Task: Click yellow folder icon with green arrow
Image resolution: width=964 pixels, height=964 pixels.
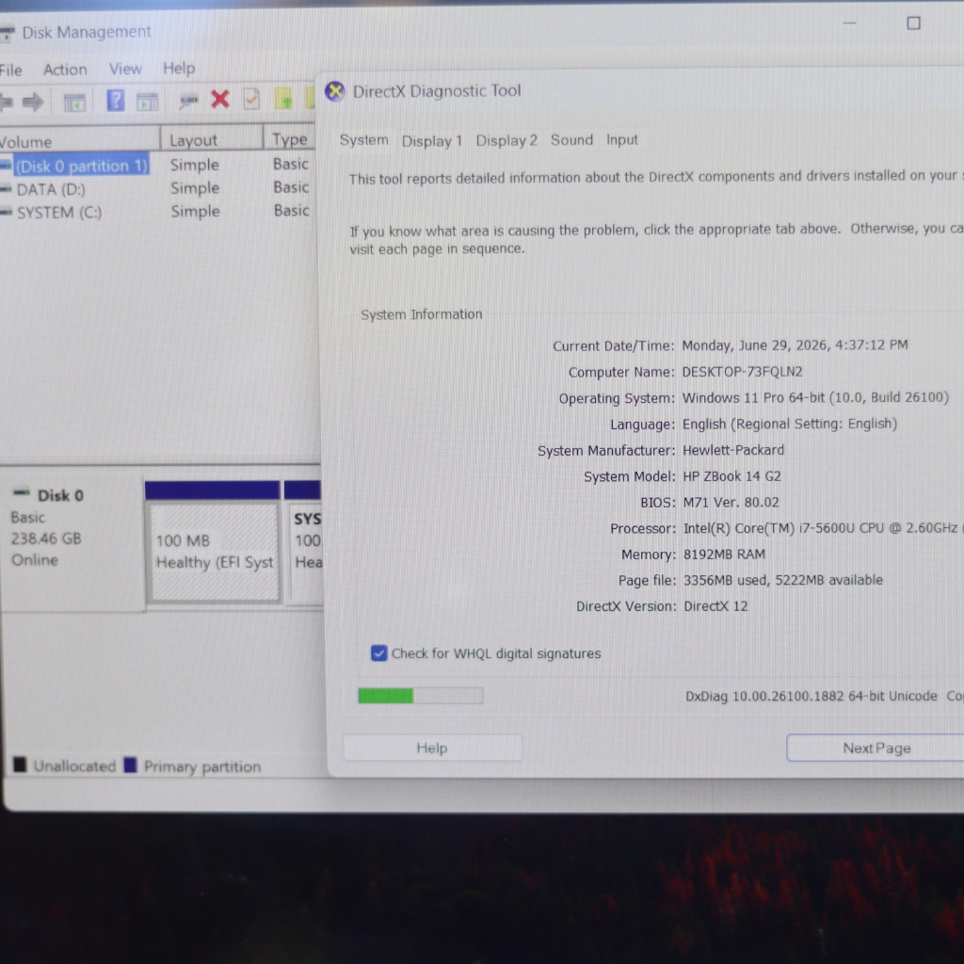Action: pyautogui.click(x=284, y=98)
